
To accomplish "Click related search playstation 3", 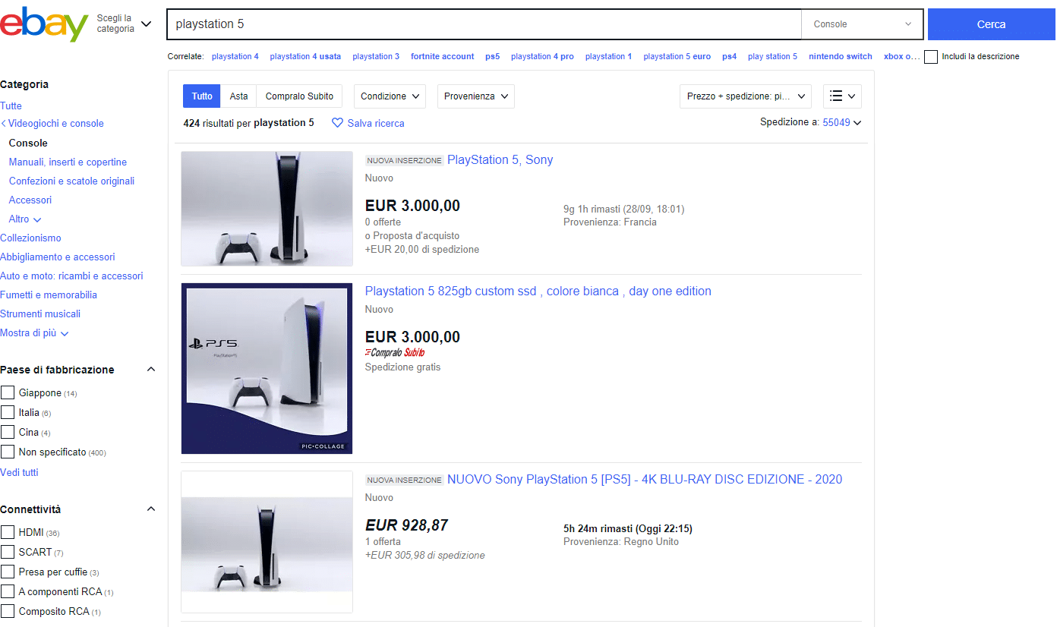I will point(376,57).
